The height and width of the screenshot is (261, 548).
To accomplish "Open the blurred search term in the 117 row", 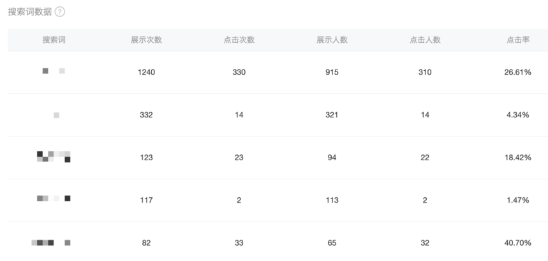I will click(54, 198).
